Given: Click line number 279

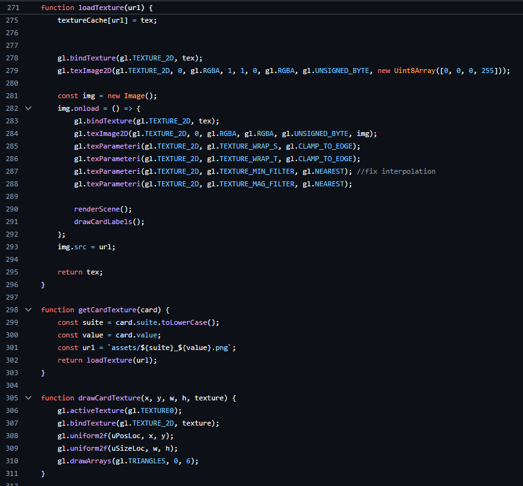Looking at the screenshot, I should (12, 71).
